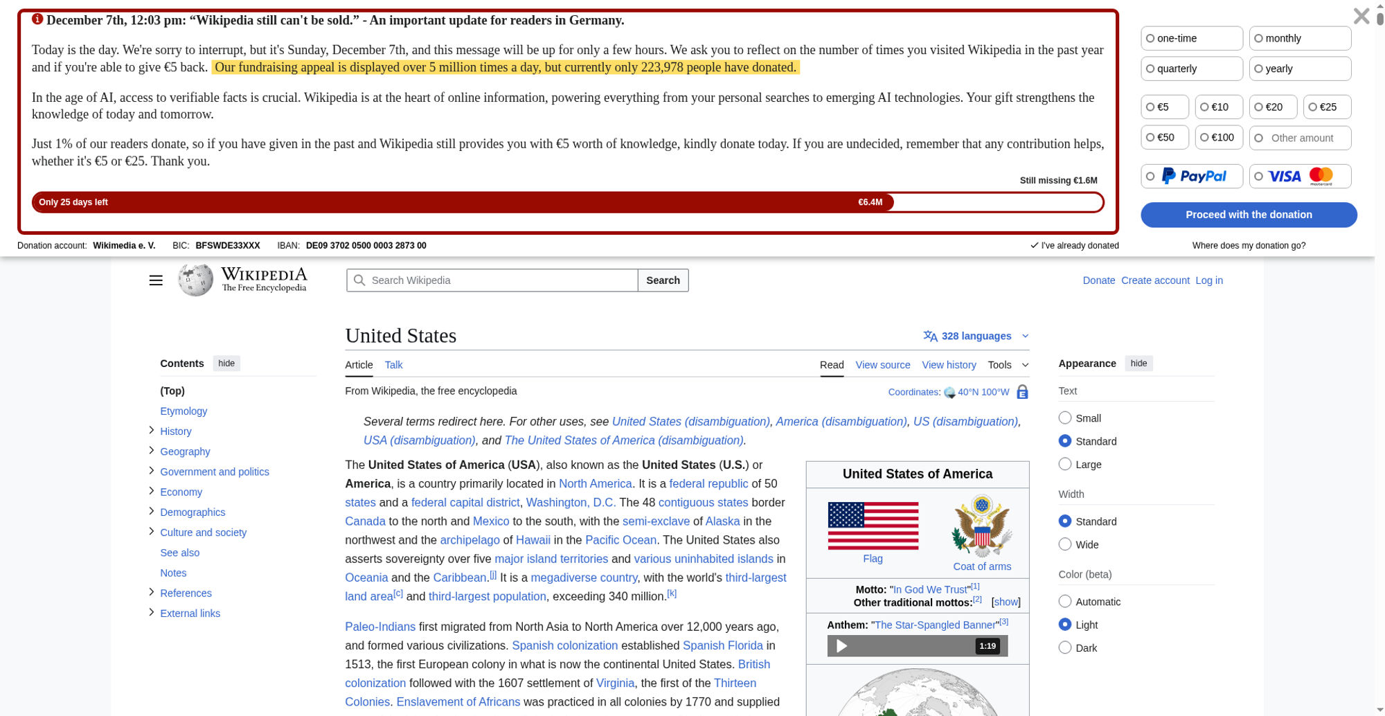Click the padlock protection icon
The image size is (1385, 716).
[x=1022, y=392]
